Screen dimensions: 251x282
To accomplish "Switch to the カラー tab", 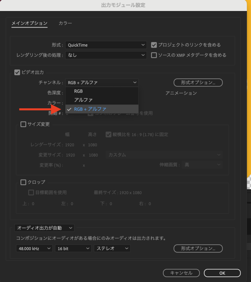I will tap(65, 23).
